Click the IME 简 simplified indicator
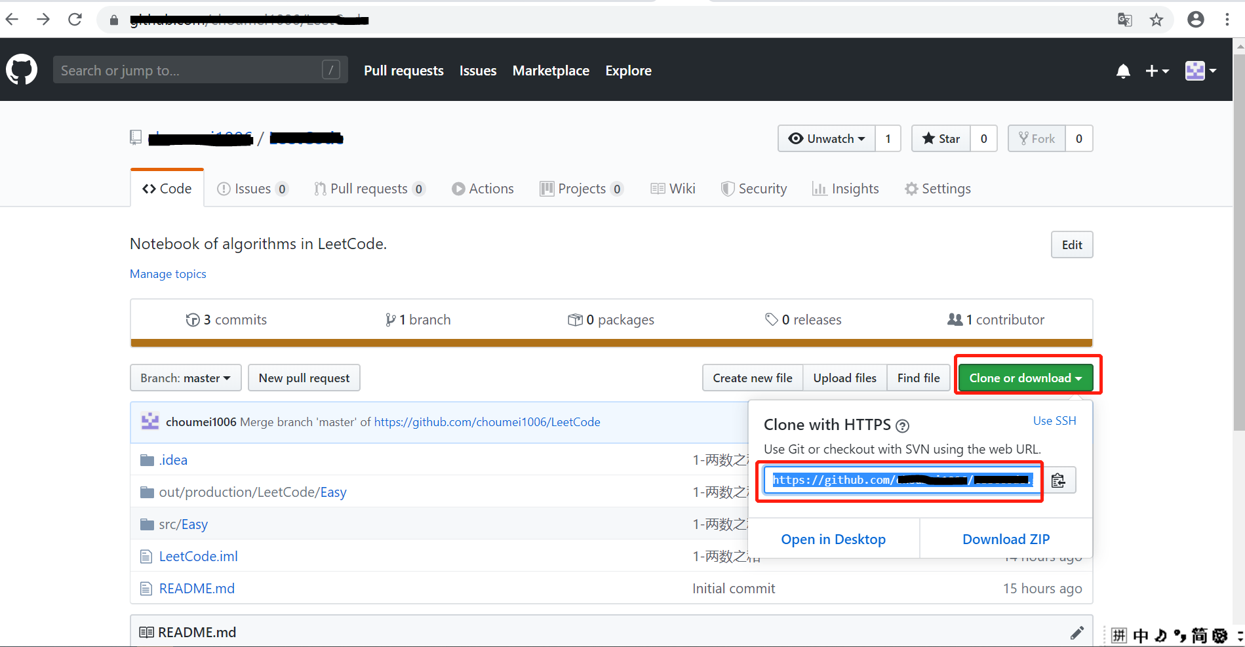 coord(1200,636)
